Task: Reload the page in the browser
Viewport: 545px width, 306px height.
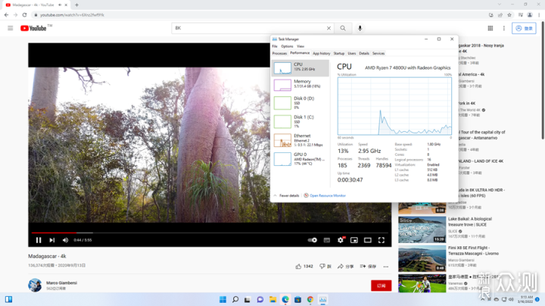Action: pos(24,15)
